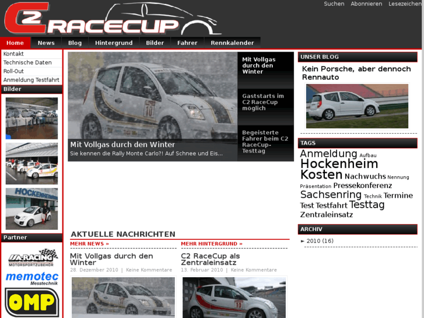Open the Fahrer menu item
The width and height of the screenshot is (424, 318).
(187, 43)
